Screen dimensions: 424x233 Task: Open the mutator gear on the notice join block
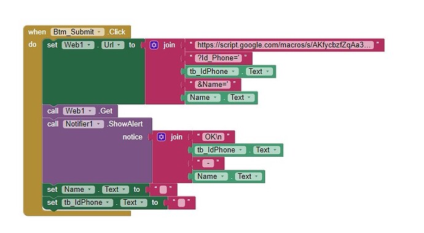(162, 137)
